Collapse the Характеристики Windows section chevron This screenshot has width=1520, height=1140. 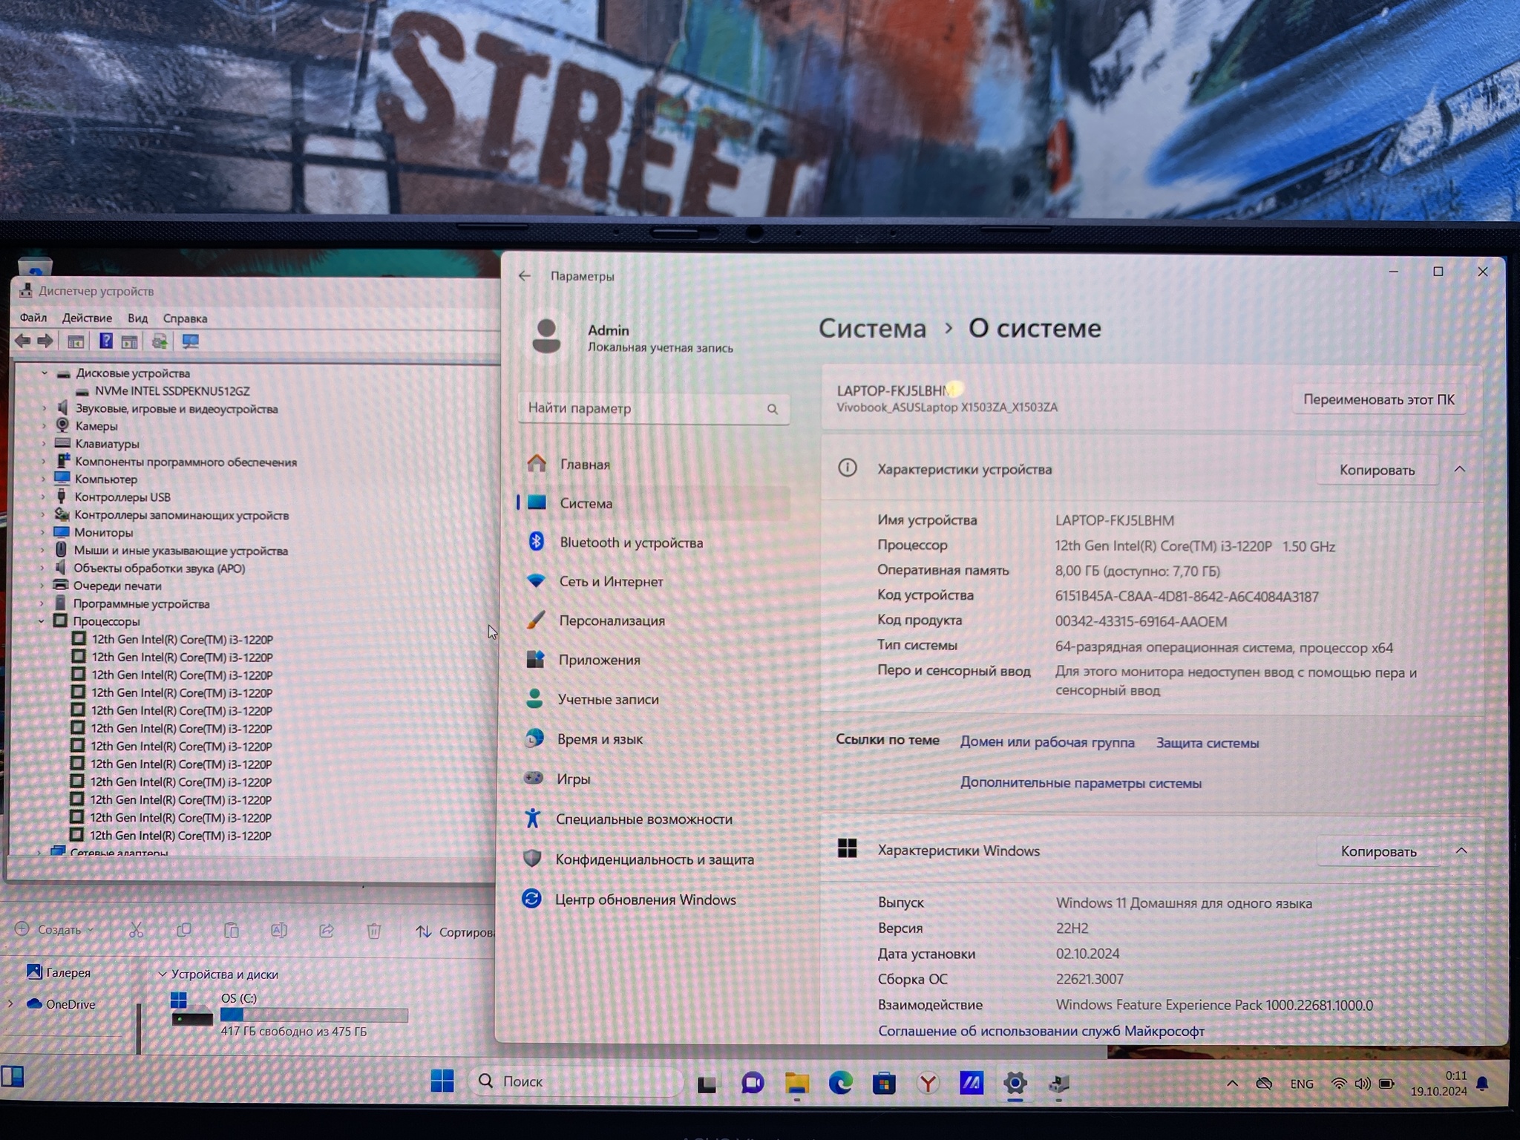tap(1461, 851)
